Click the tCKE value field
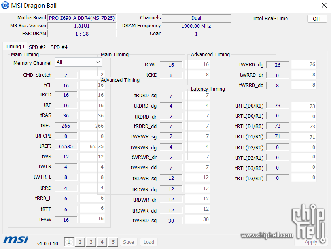This screenshot has width=331, height=249. [171, 75]
